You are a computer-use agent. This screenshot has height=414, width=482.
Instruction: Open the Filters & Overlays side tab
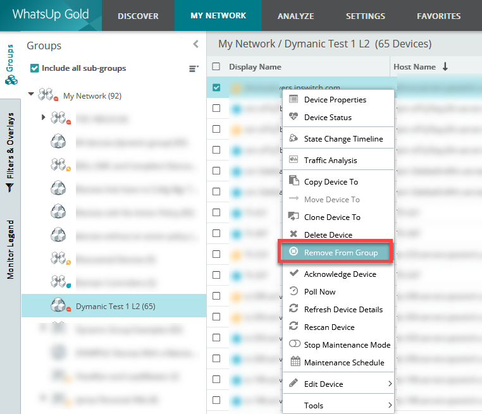[10, 152]
